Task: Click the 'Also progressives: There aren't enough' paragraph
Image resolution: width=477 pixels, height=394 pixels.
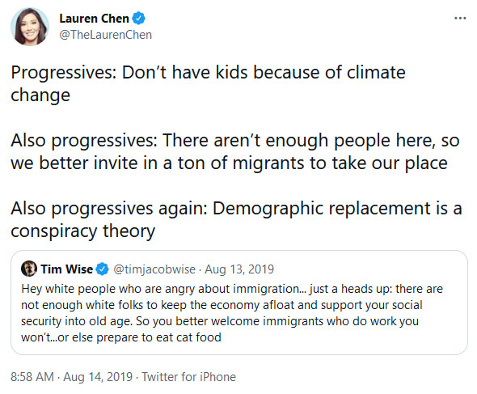Action: [234, 151]
